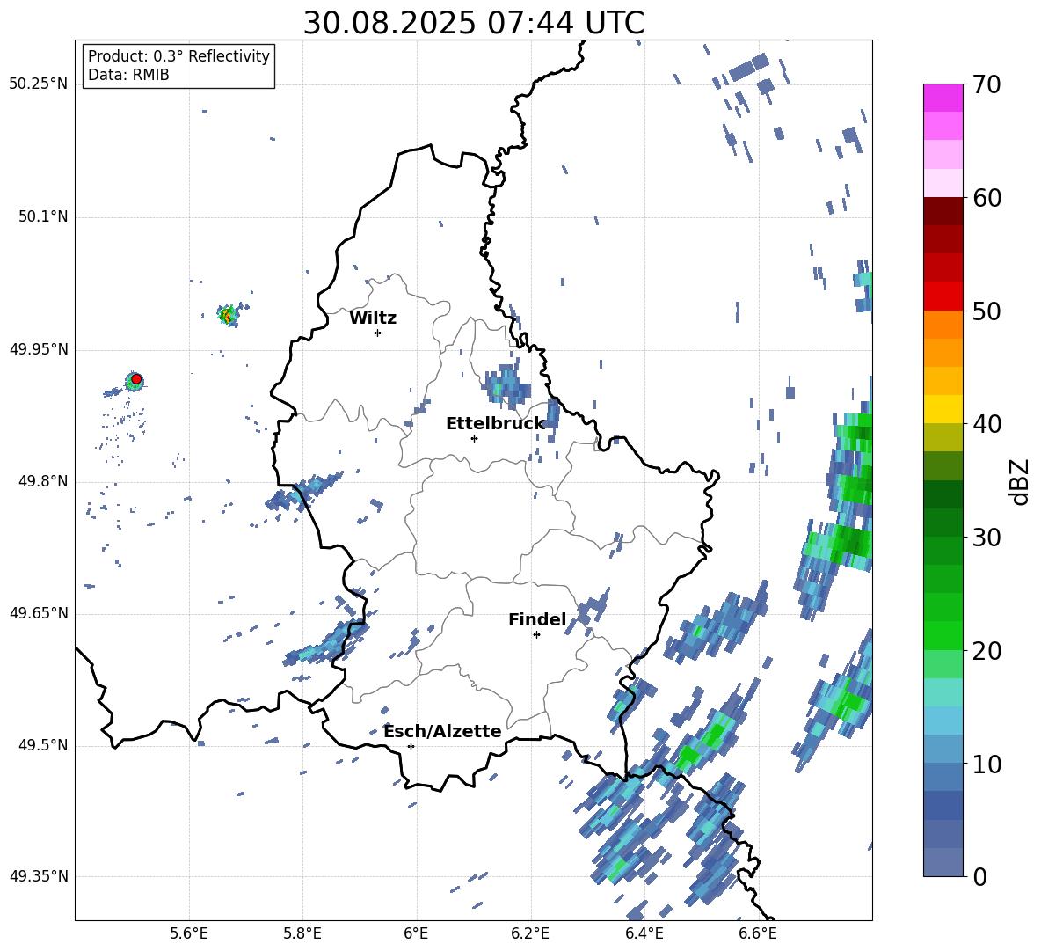Click the yellow colorbar segment near 40

(x=943, y=409)
